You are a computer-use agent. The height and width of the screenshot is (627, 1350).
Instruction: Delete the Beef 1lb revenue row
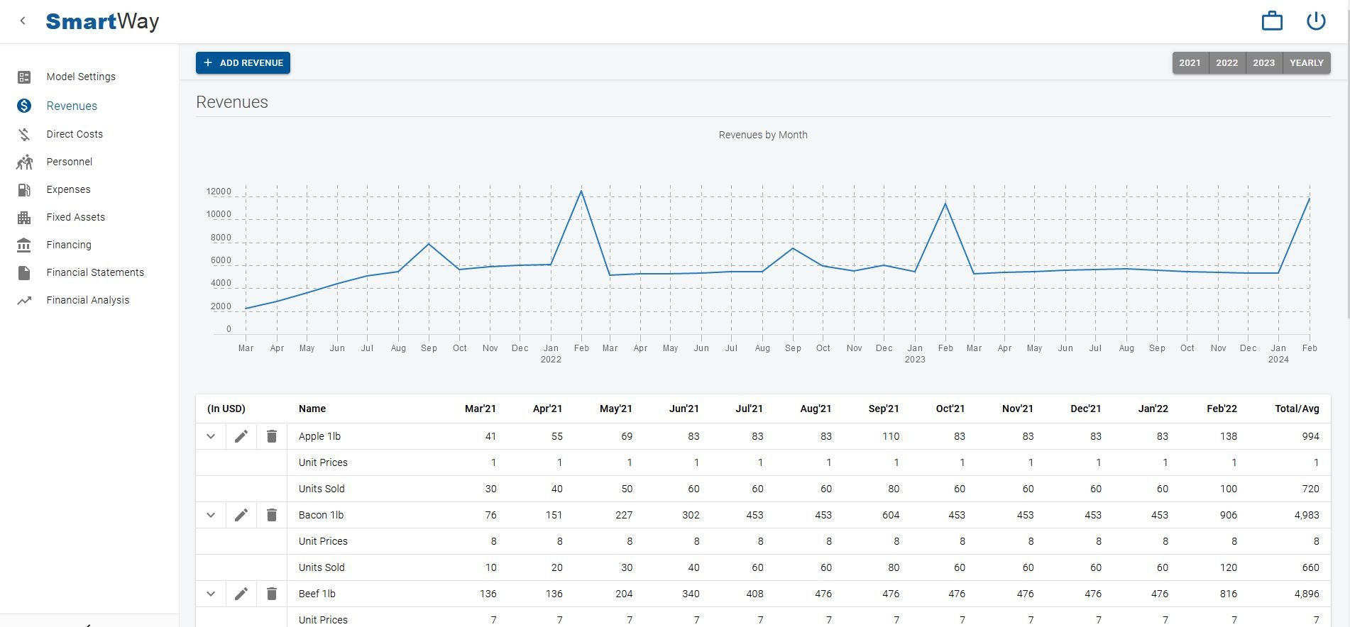coord(272,594)
